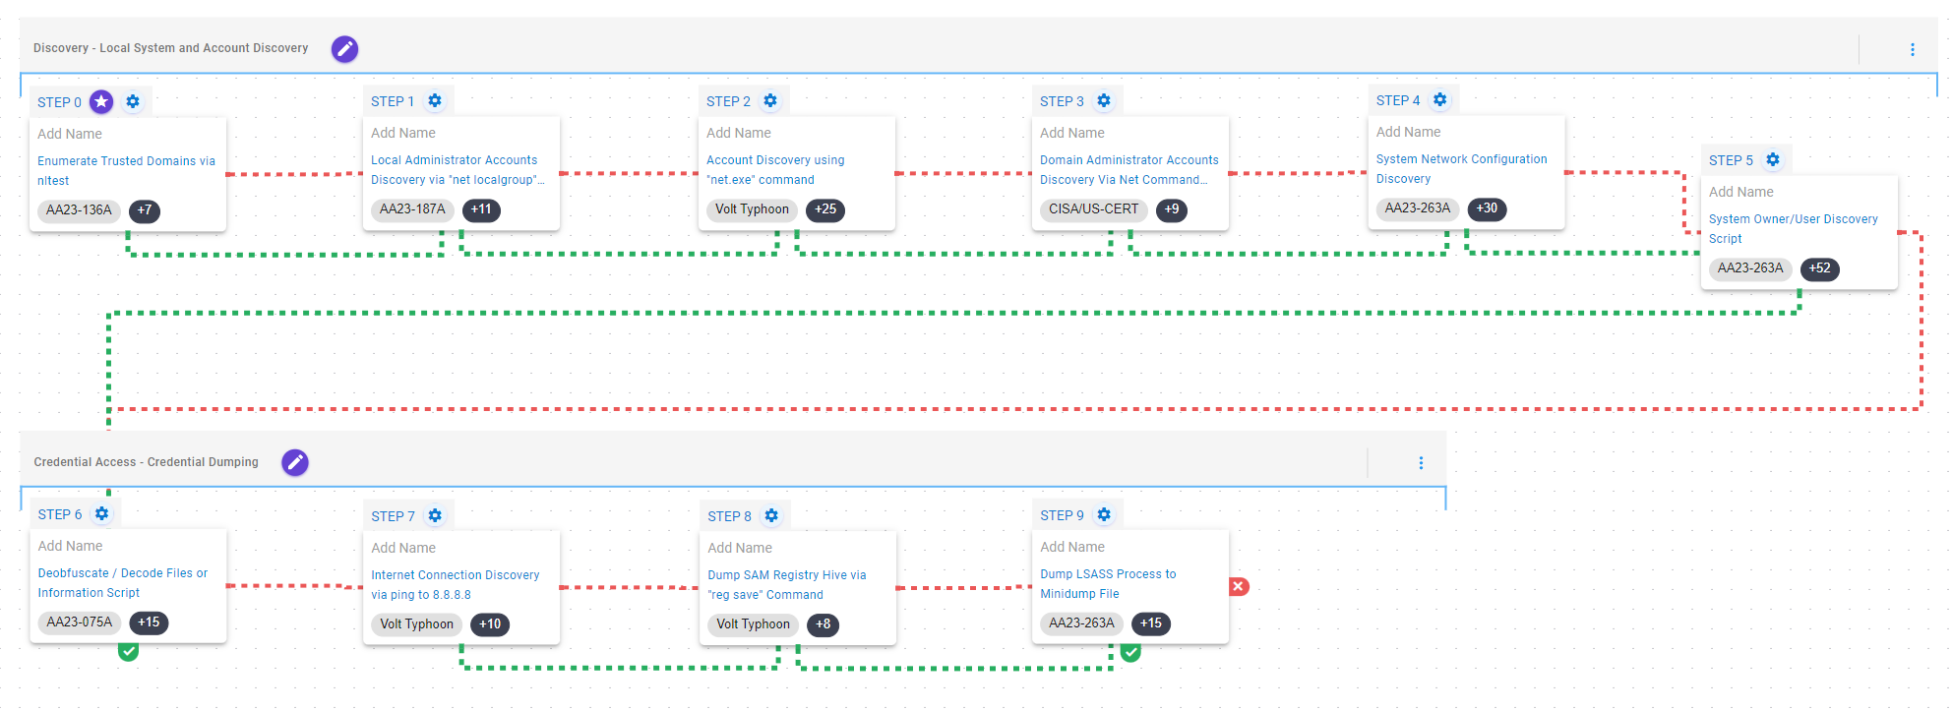Edit Discovery phase name with pencil icon
Screen dimensions: 1952x711
tap(344, 48)
